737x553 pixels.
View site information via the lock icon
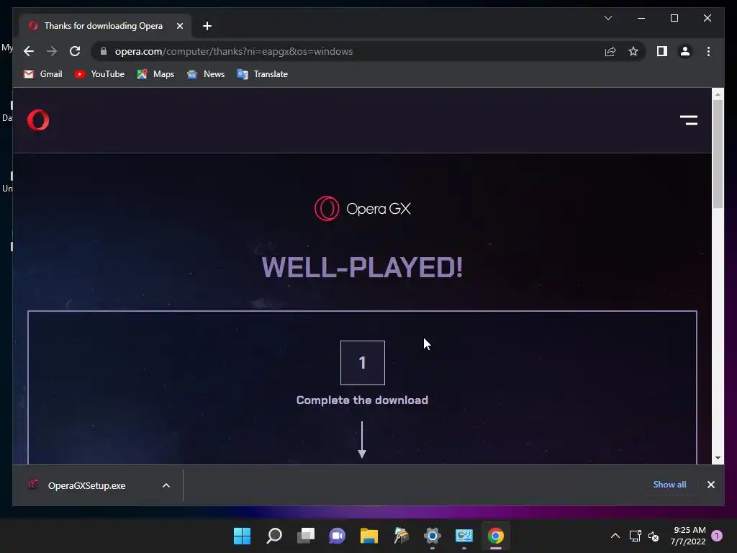tap(104, 51)
